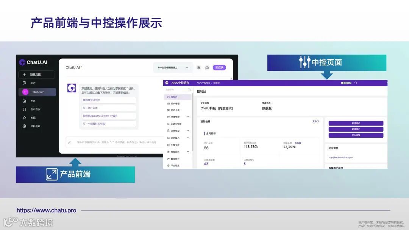Click the admin sidebar vertical scrollbar

(193, 123)
